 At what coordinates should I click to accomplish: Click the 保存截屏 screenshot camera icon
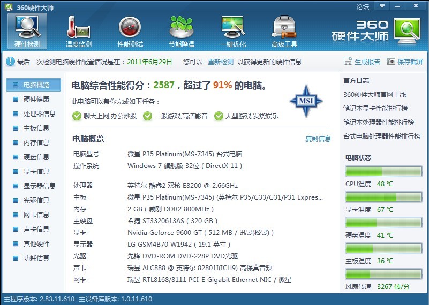391,62
